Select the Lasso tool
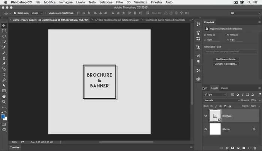The height and width of the screenshot is (151, 262). click(x=4, y=36)
